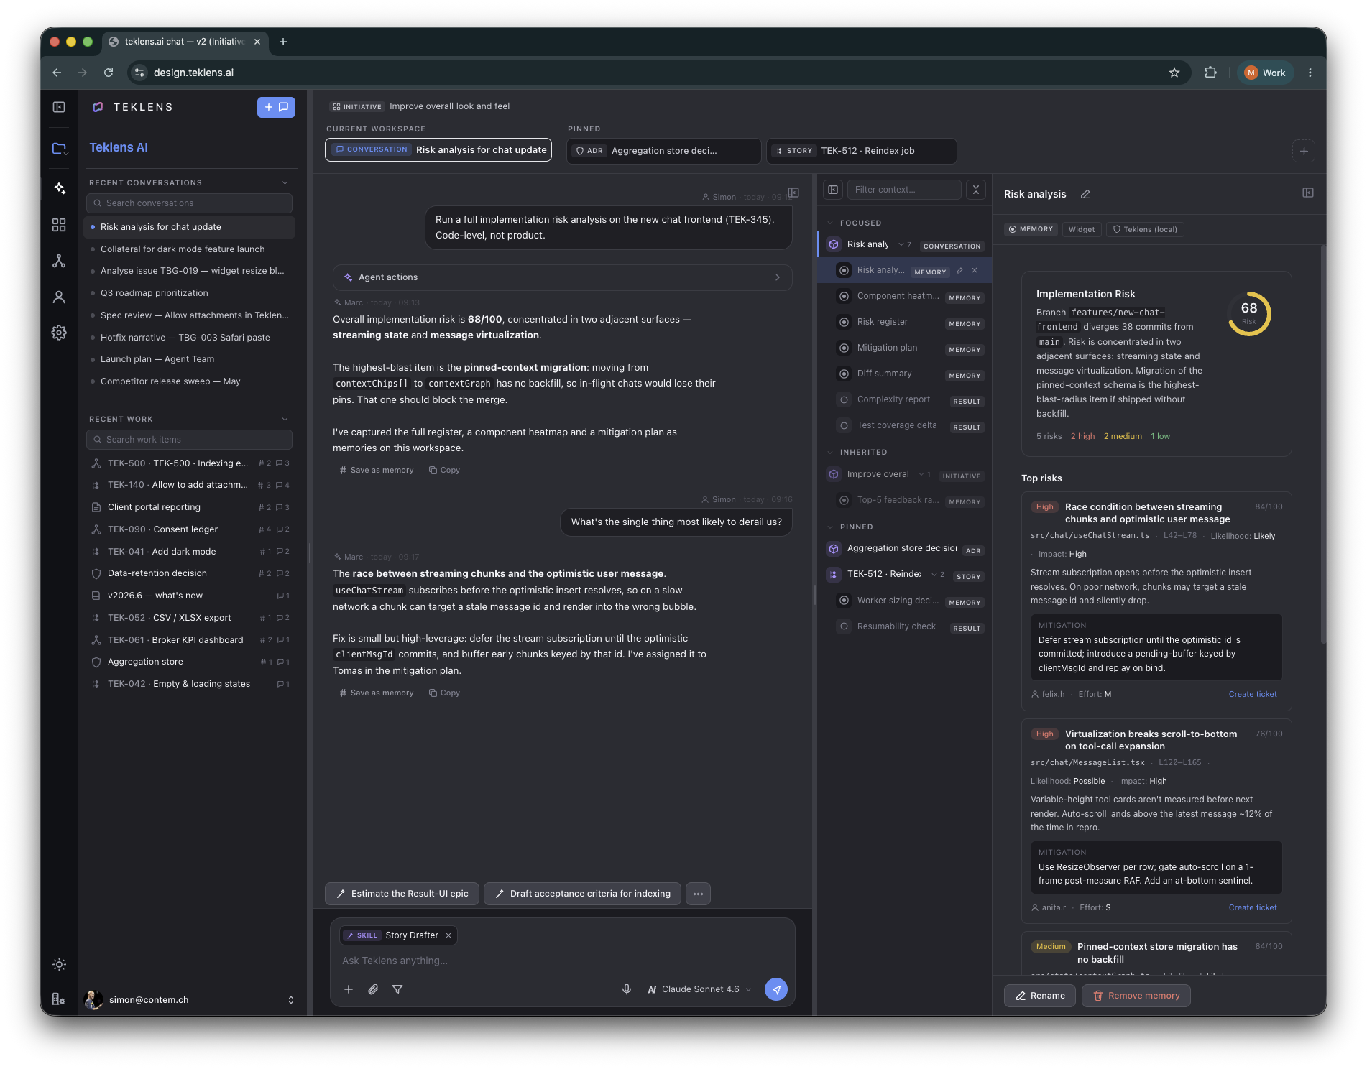The image size is (1367, 1069).
Task: Click Create ticket link for race condition risk
Action: coord(1253,694)
